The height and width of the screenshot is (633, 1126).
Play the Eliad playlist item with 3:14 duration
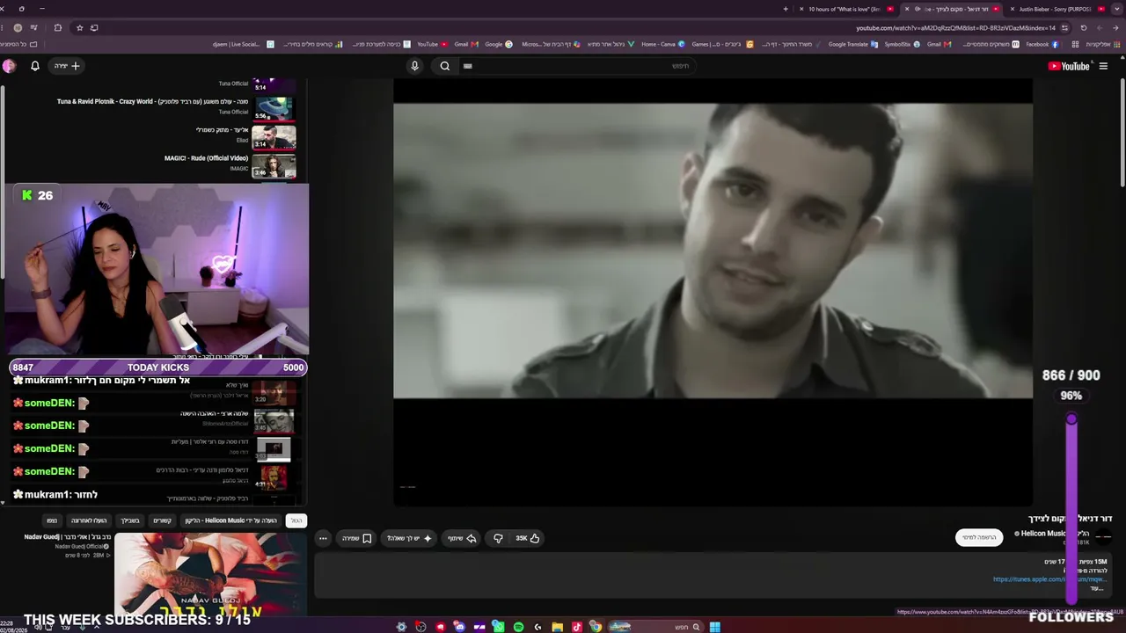pos(274,137)
